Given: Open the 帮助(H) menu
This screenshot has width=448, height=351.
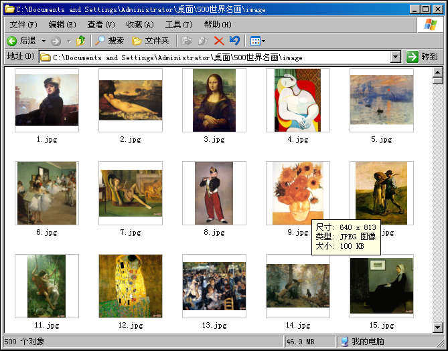Looking at the screenshot, I should point(218,25).
